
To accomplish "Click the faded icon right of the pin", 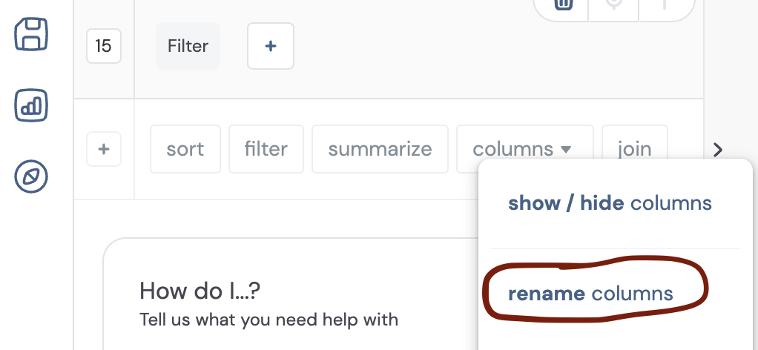I will pos(665,4).
